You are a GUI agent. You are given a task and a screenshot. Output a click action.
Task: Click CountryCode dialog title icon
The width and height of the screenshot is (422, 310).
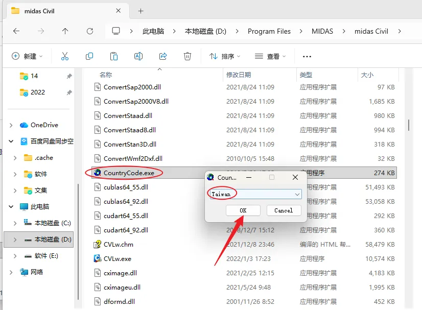click(210, 177)
